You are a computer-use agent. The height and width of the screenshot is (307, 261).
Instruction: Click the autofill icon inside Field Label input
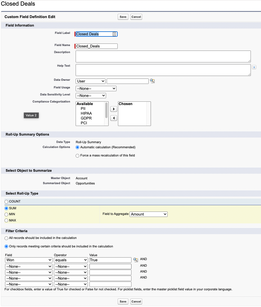114,34
